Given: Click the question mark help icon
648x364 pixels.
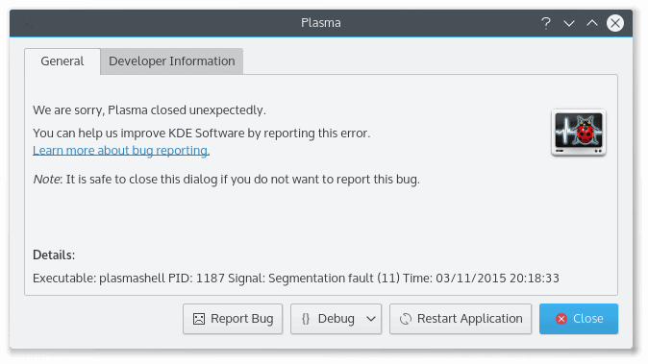Looking at the screenshot, I should pos(546,23).
